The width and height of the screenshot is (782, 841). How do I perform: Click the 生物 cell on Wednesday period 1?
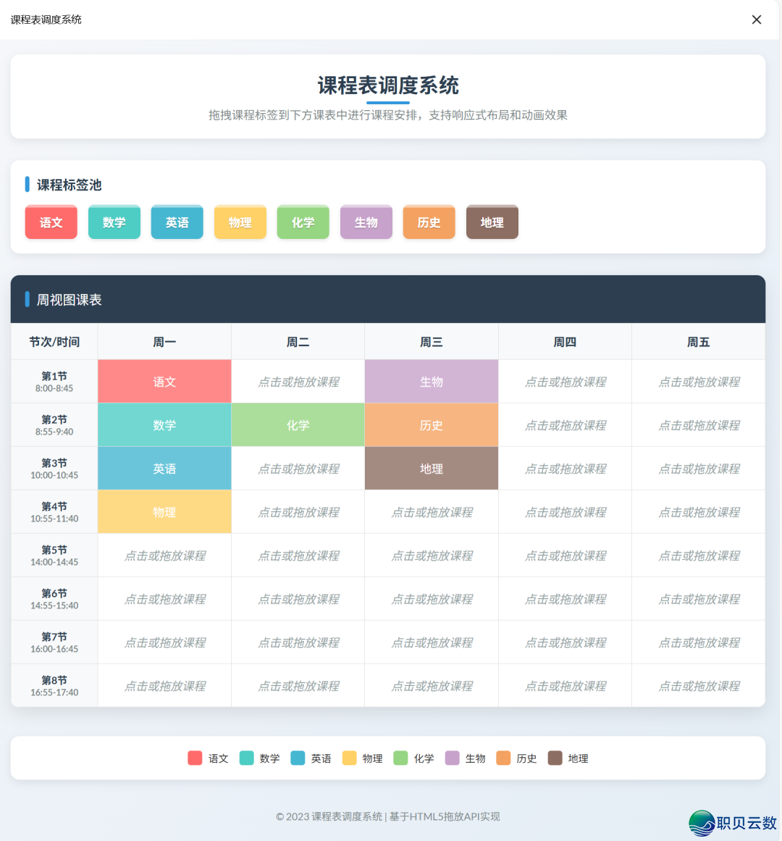coord(432,381)
